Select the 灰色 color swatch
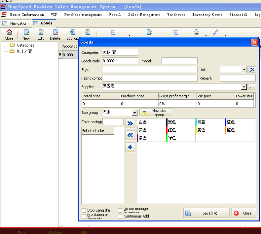Viewport: 261px width, 234px height. click(x=151, y=130)
